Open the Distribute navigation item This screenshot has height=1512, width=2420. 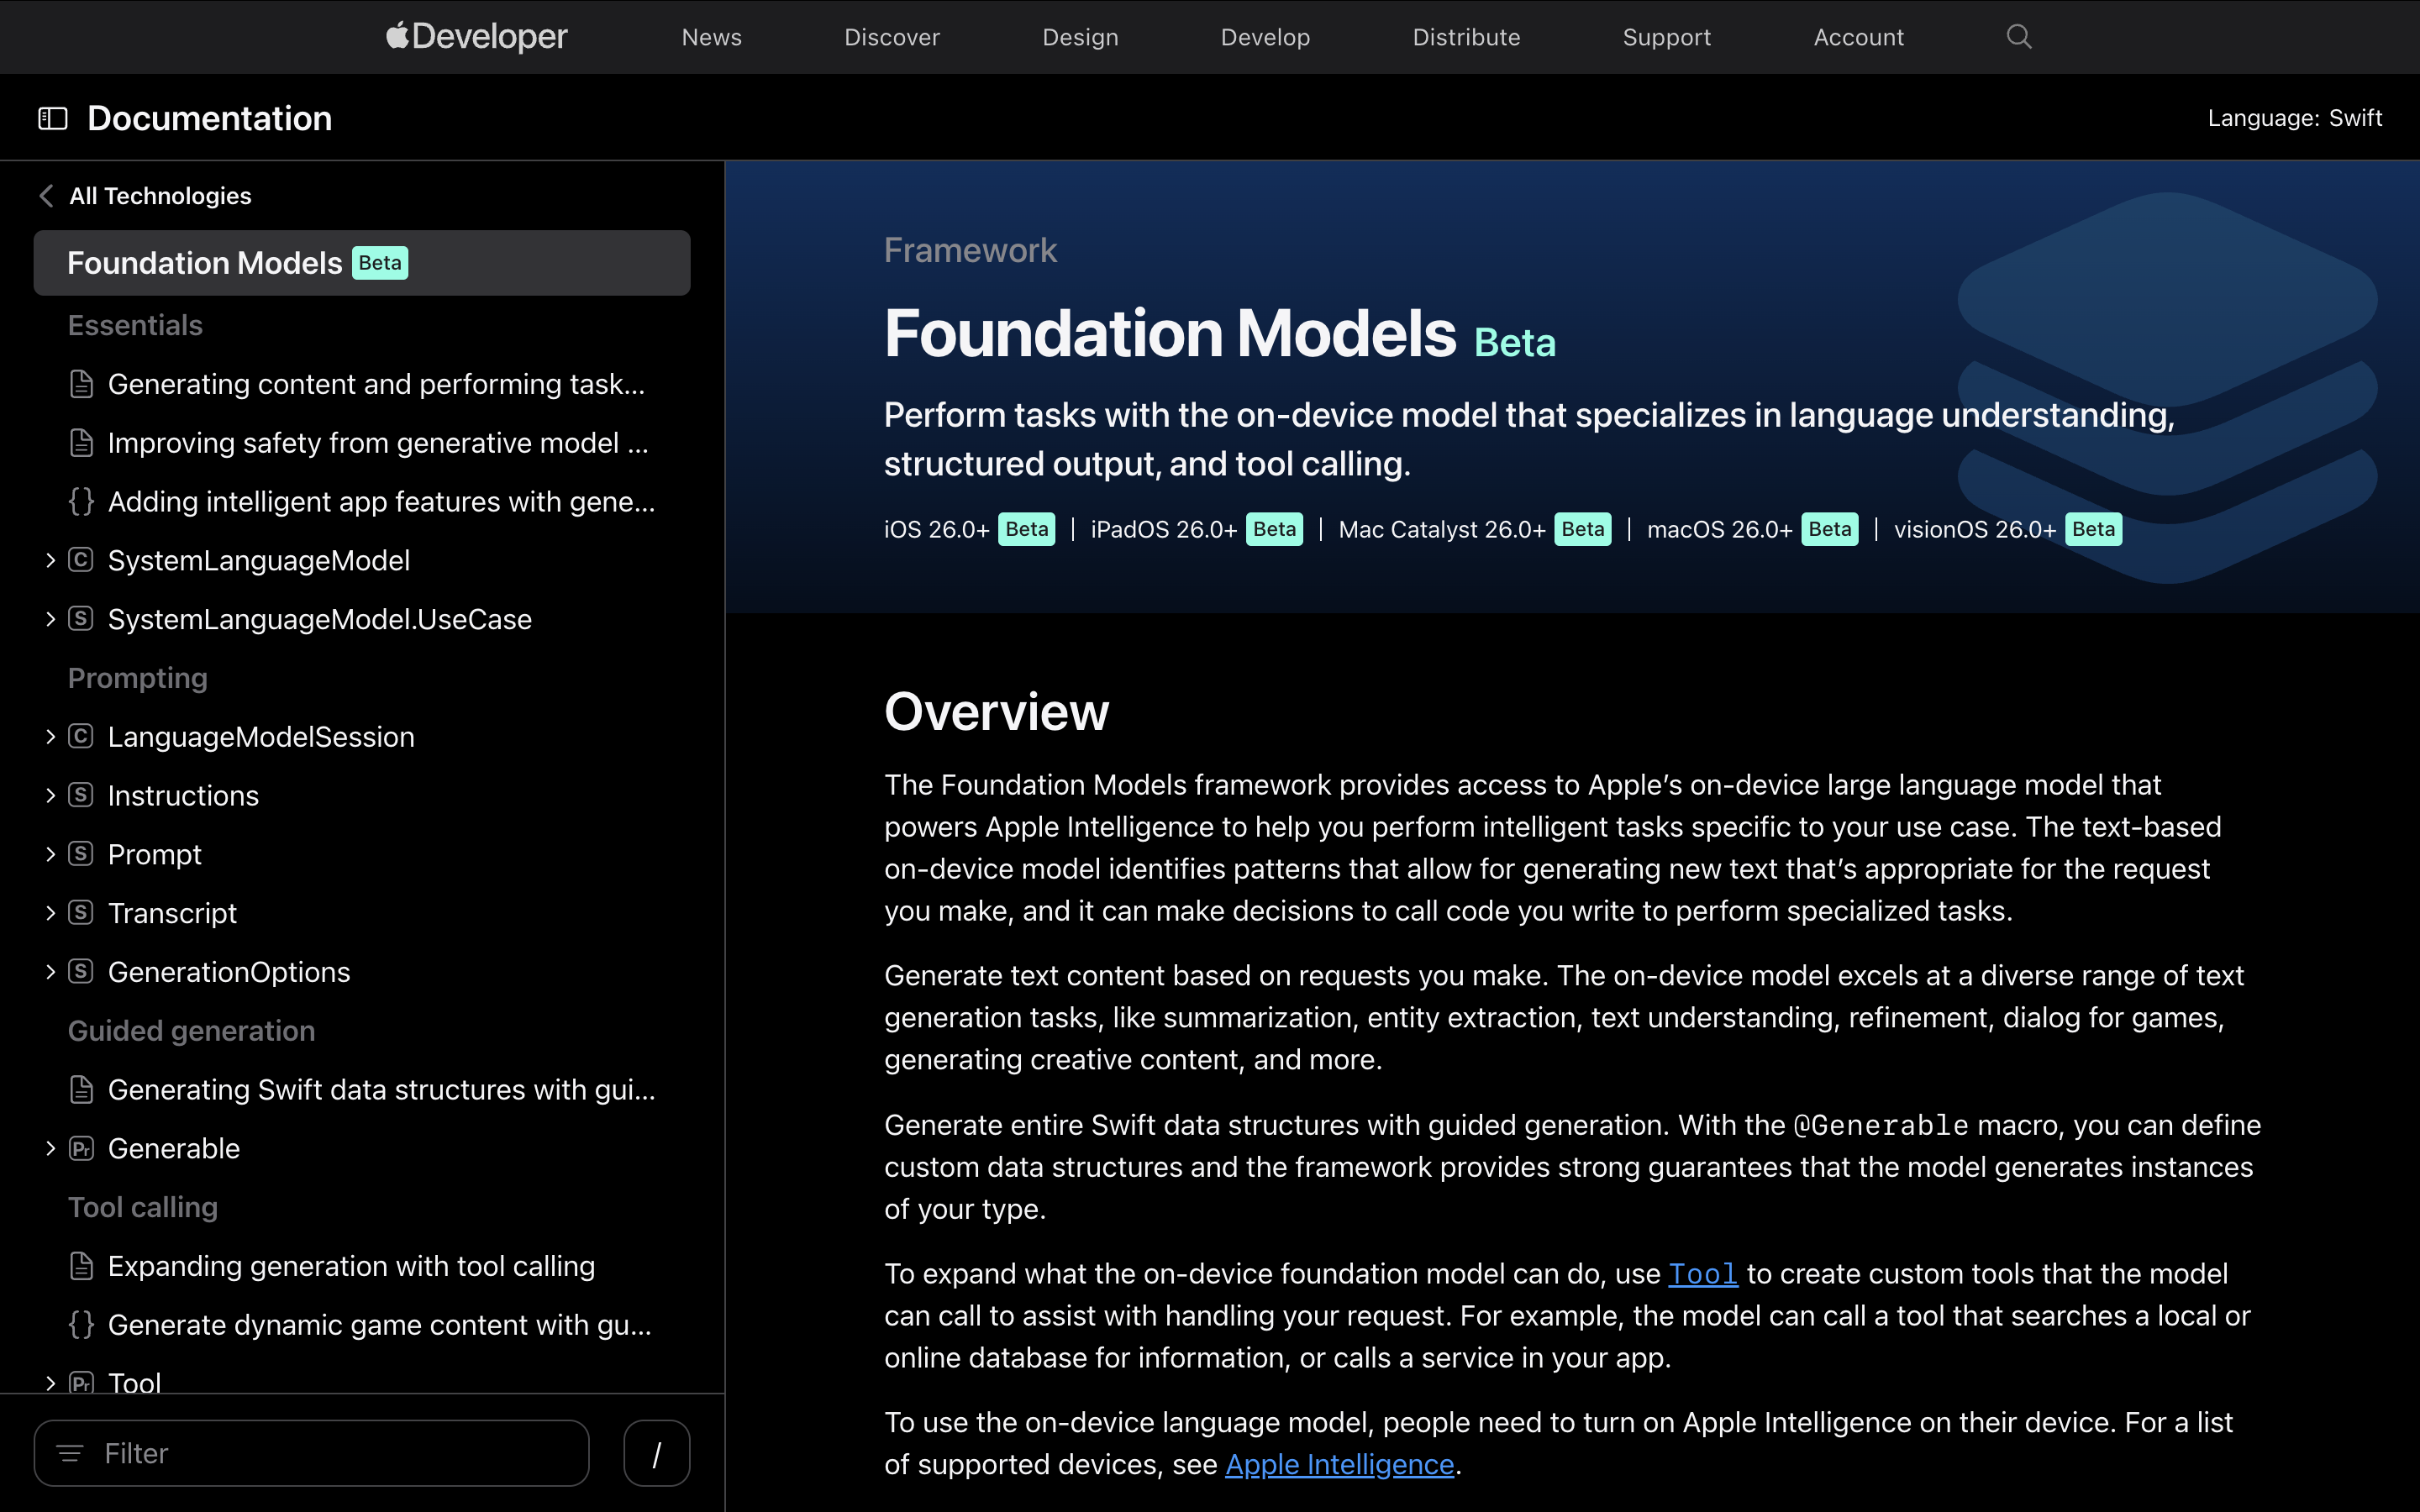click(x=1466, y=37)
